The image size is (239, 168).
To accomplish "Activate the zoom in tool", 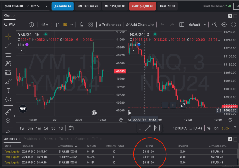I will coord(8,121).
